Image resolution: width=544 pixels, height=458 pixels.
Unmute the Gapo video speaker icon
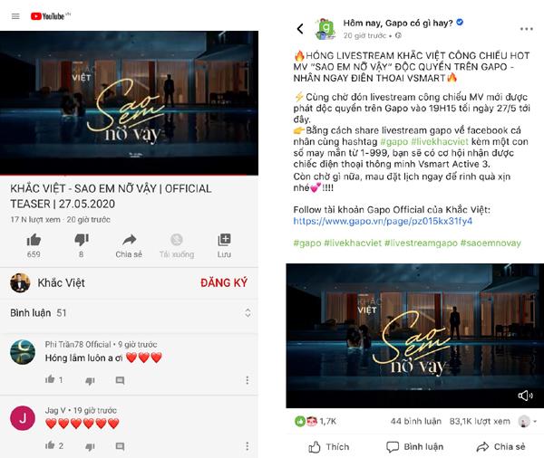tap(525, 396)
